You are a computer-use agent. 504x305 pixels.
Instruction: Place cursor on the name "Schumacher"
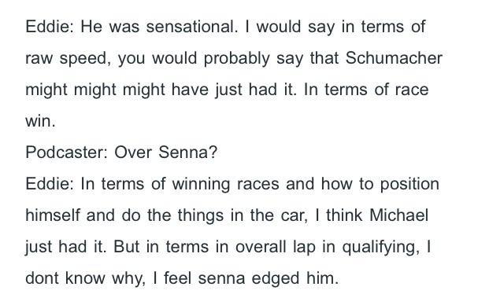pos(394,58)
